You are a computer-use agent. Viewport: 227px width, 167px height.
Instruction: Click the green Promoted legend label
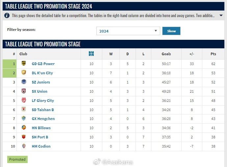[x=17, y=159]
